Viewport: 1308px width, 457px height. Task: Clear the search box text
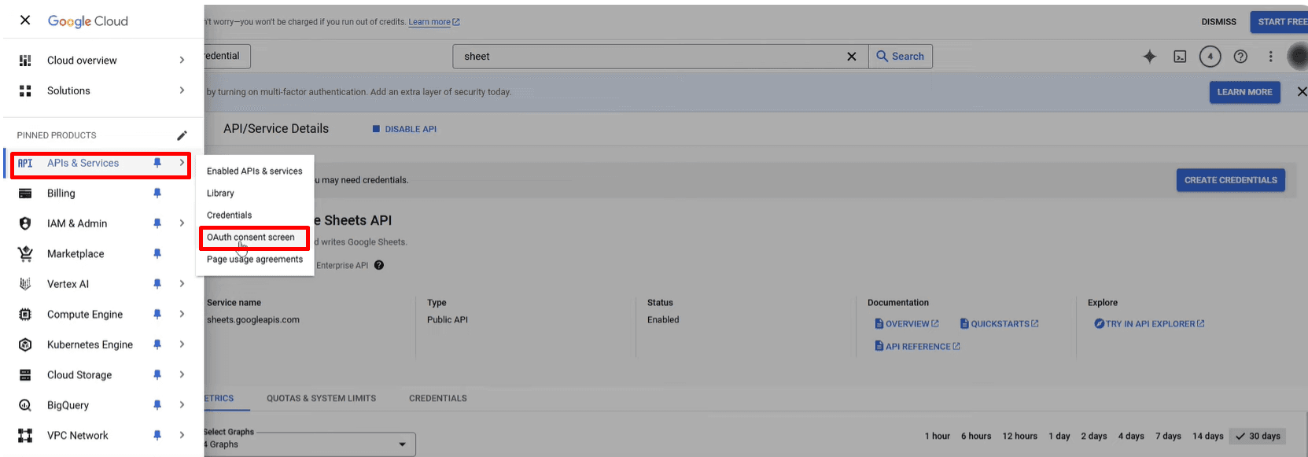pos(851,57)
